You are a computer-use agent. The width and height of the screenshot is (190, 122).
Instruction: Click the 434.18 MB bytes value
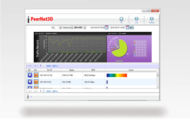(66, 82)
